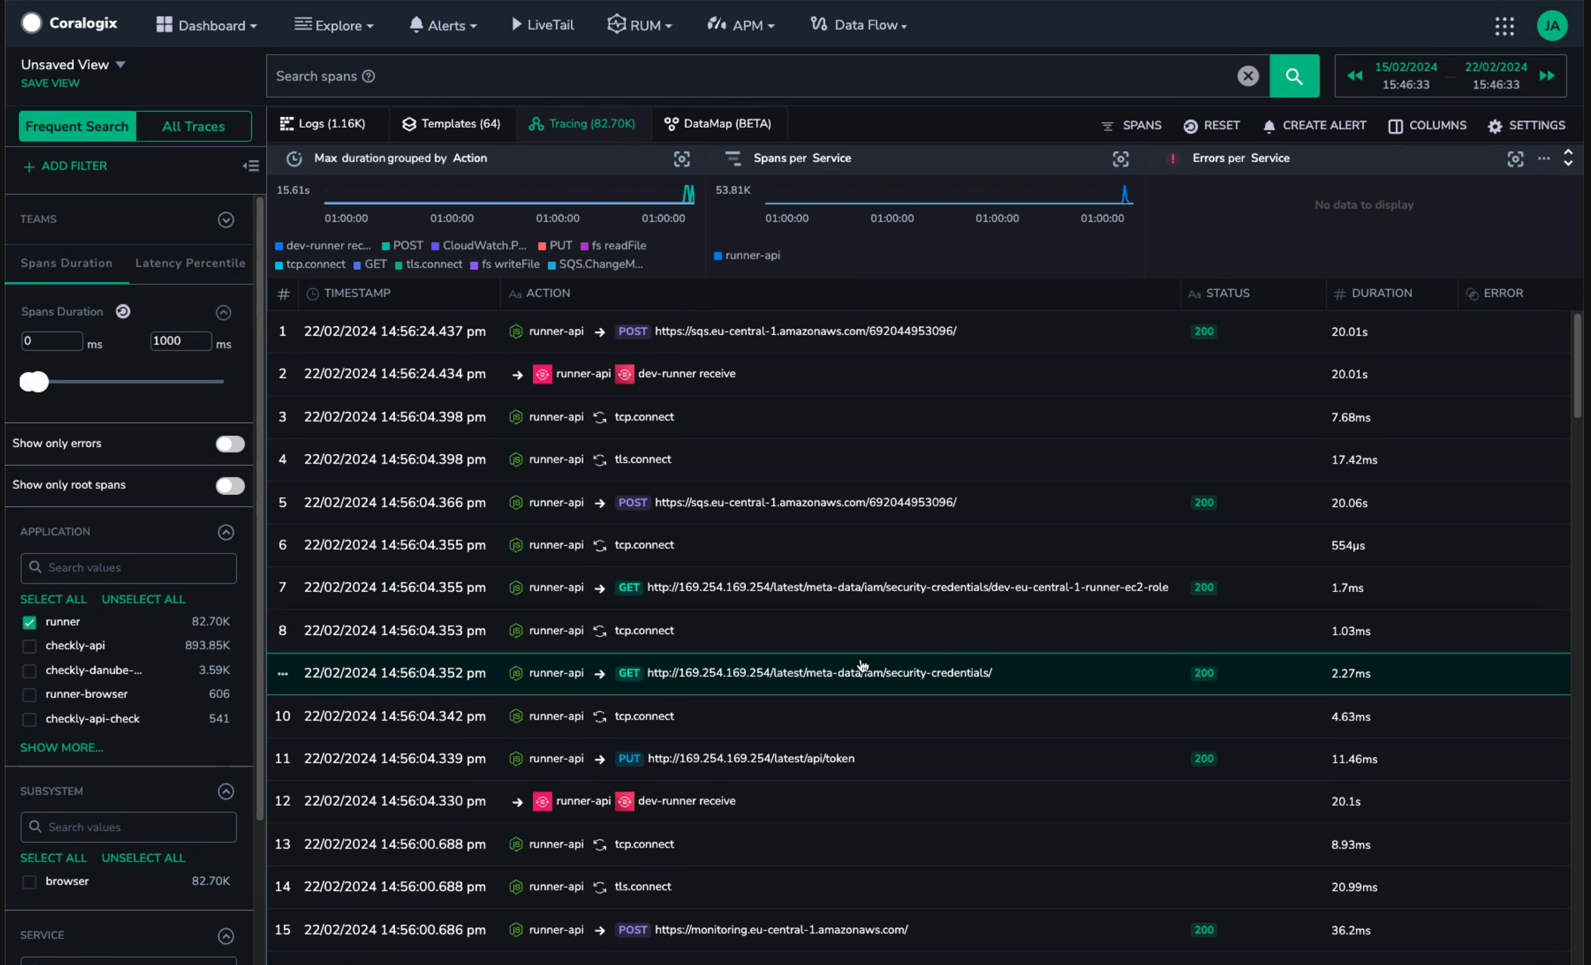Clear the span search field
The width and height of the screenshot is (1591, 965).
(1248, 76)
